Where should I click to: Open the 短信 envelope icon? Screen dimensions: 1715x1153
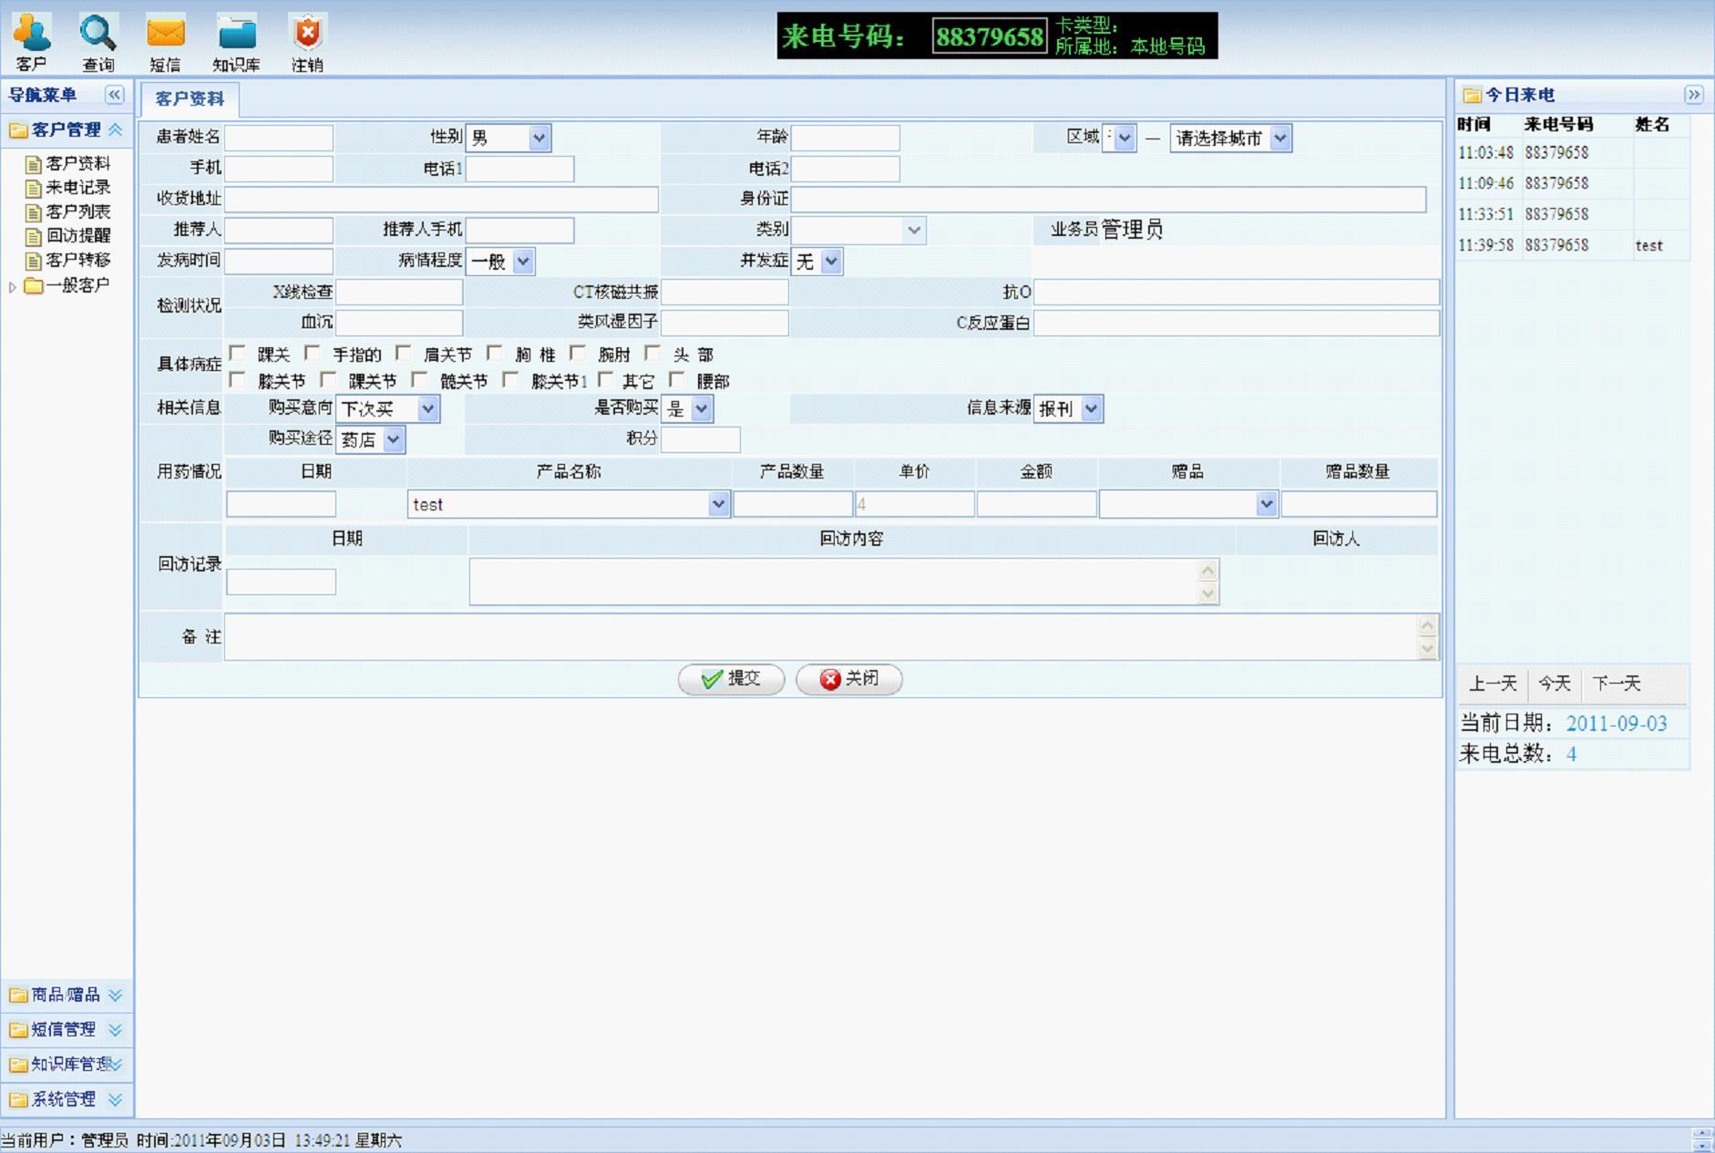coord(166,41)
